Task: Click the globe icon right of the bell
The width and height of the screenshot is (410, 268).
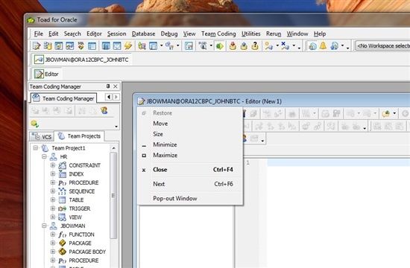Action: [335, 46]
